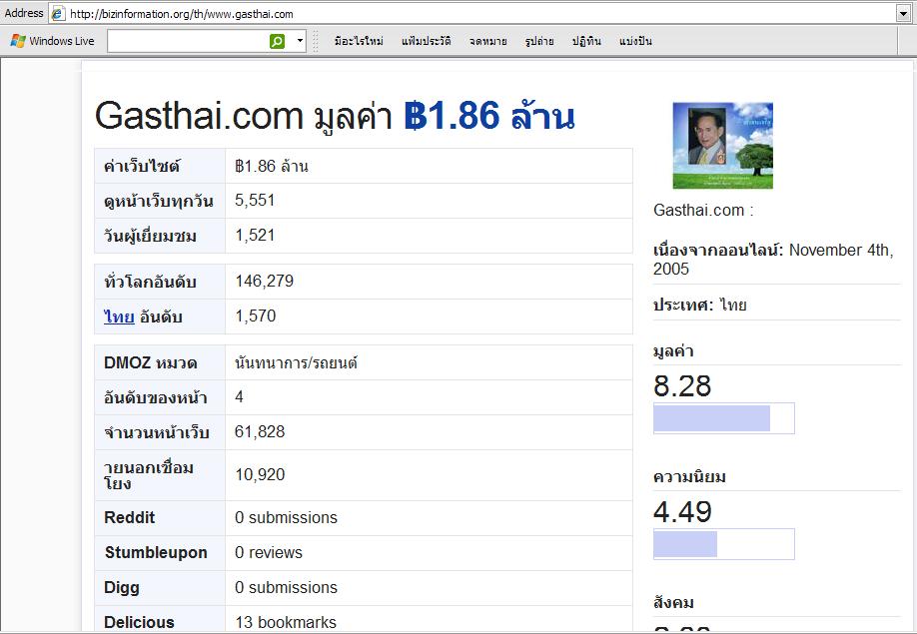Follow the ไทย link in the rank row
917x634 pixels.
pos(119,317)
